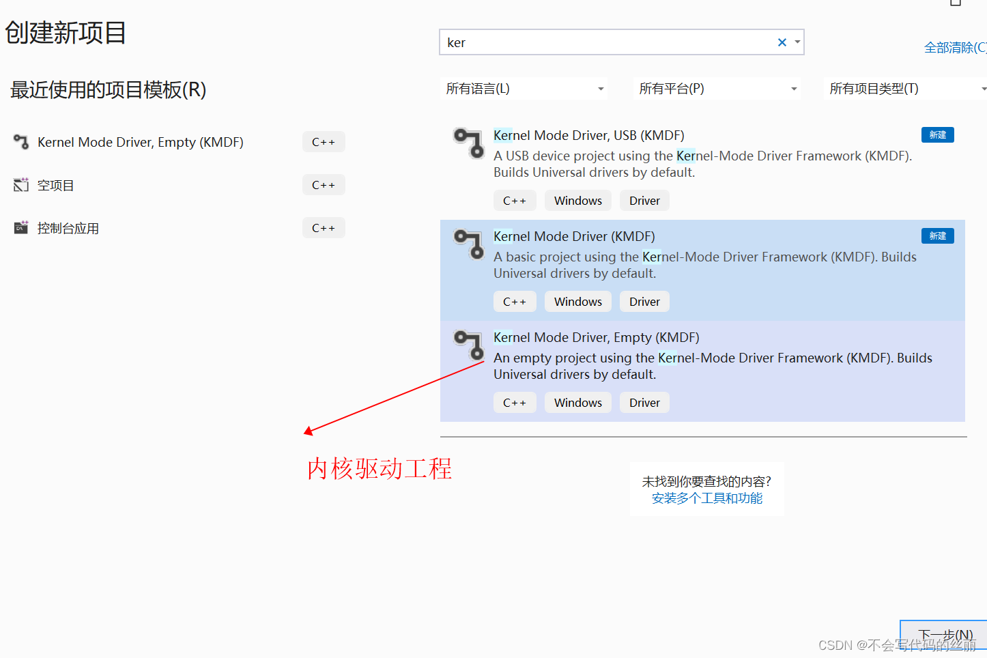Click the USB KMDF template description text
This screenshot has height=658, width=987.
(703, 164)
